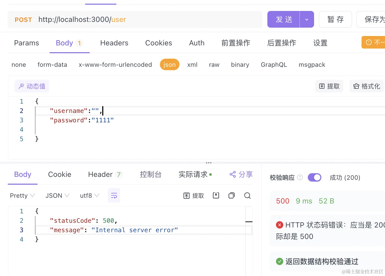
Task: Copy the response body with the copy icon
Action: (232, 195)
